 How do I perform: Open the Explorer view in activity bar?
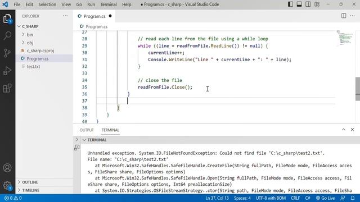(x=7, y=19)
